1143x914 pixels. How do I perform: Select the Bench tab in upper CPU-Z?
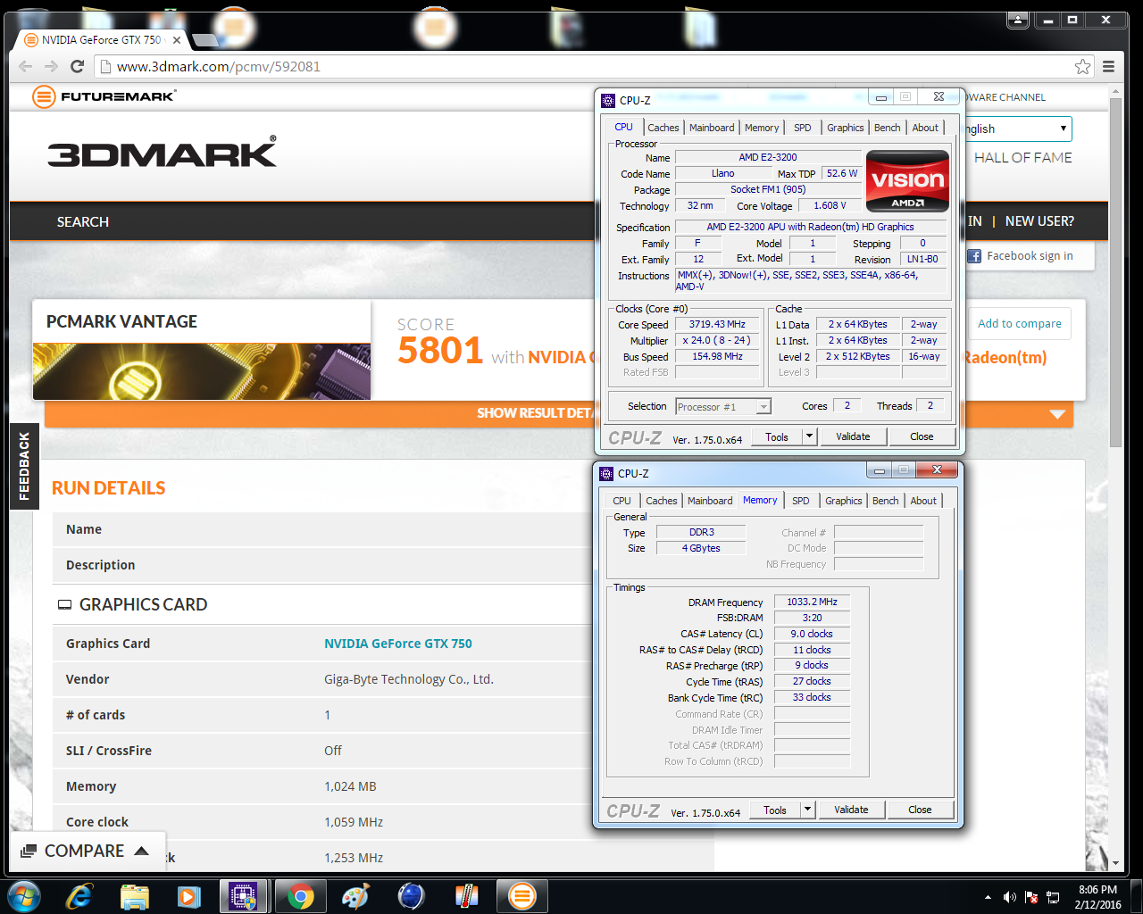888,128
